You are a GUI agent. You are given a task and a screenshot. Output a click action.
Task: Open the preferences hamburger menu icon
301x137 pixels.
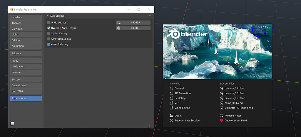12,124
